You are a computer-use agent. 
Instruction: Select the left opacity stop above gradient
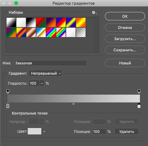(x=8, y=92)
